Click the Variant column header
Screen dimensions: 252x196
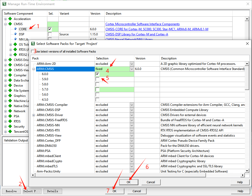click(x=74, y=14)
